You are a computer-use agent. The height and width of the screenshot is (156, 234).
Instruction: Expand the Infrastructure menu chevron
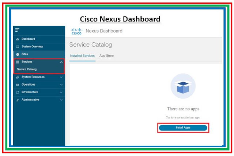[61, 92]
